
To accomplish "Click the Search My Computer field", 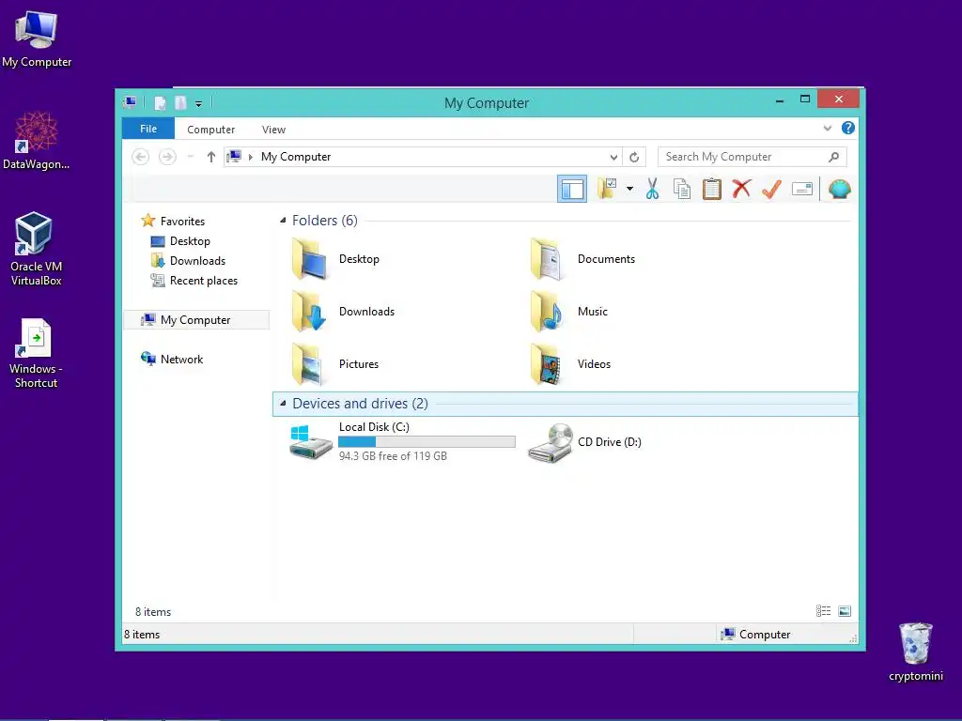I will click(753, 157).
